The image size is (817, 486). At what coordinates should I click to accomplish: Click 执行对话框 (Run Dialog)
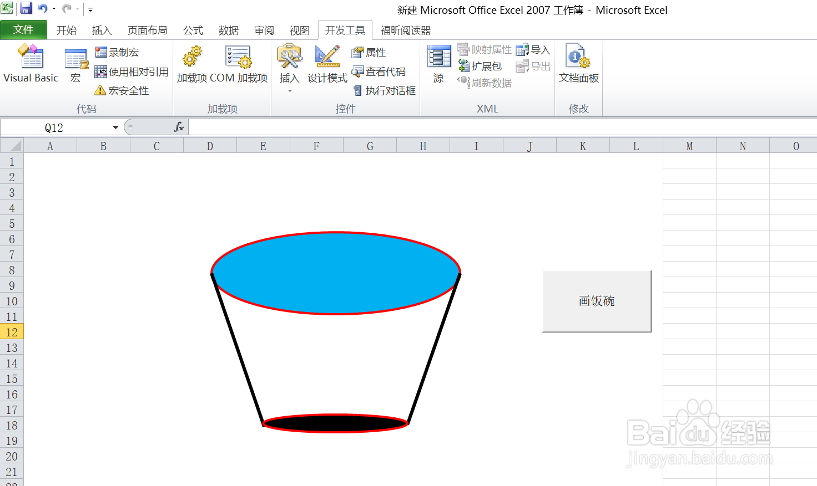[384, 90]
